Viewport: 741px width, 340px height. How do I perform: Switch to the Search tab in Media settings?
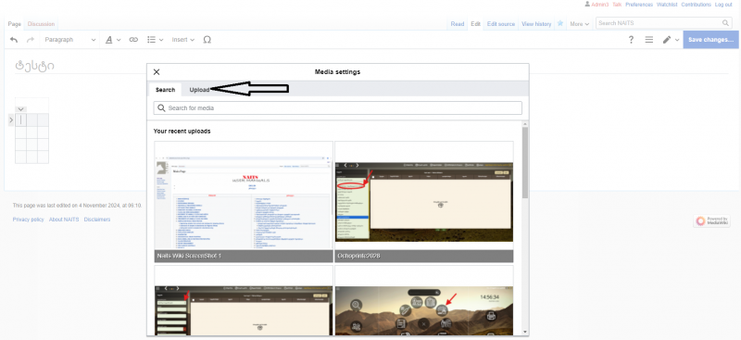click(166, 89)
